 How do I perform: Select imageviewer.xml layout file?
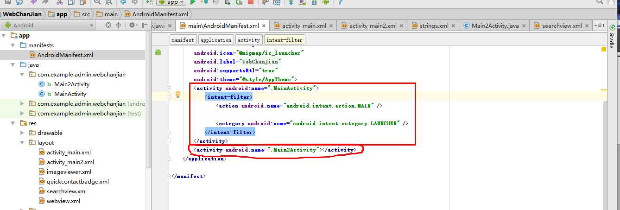(65, 172)
